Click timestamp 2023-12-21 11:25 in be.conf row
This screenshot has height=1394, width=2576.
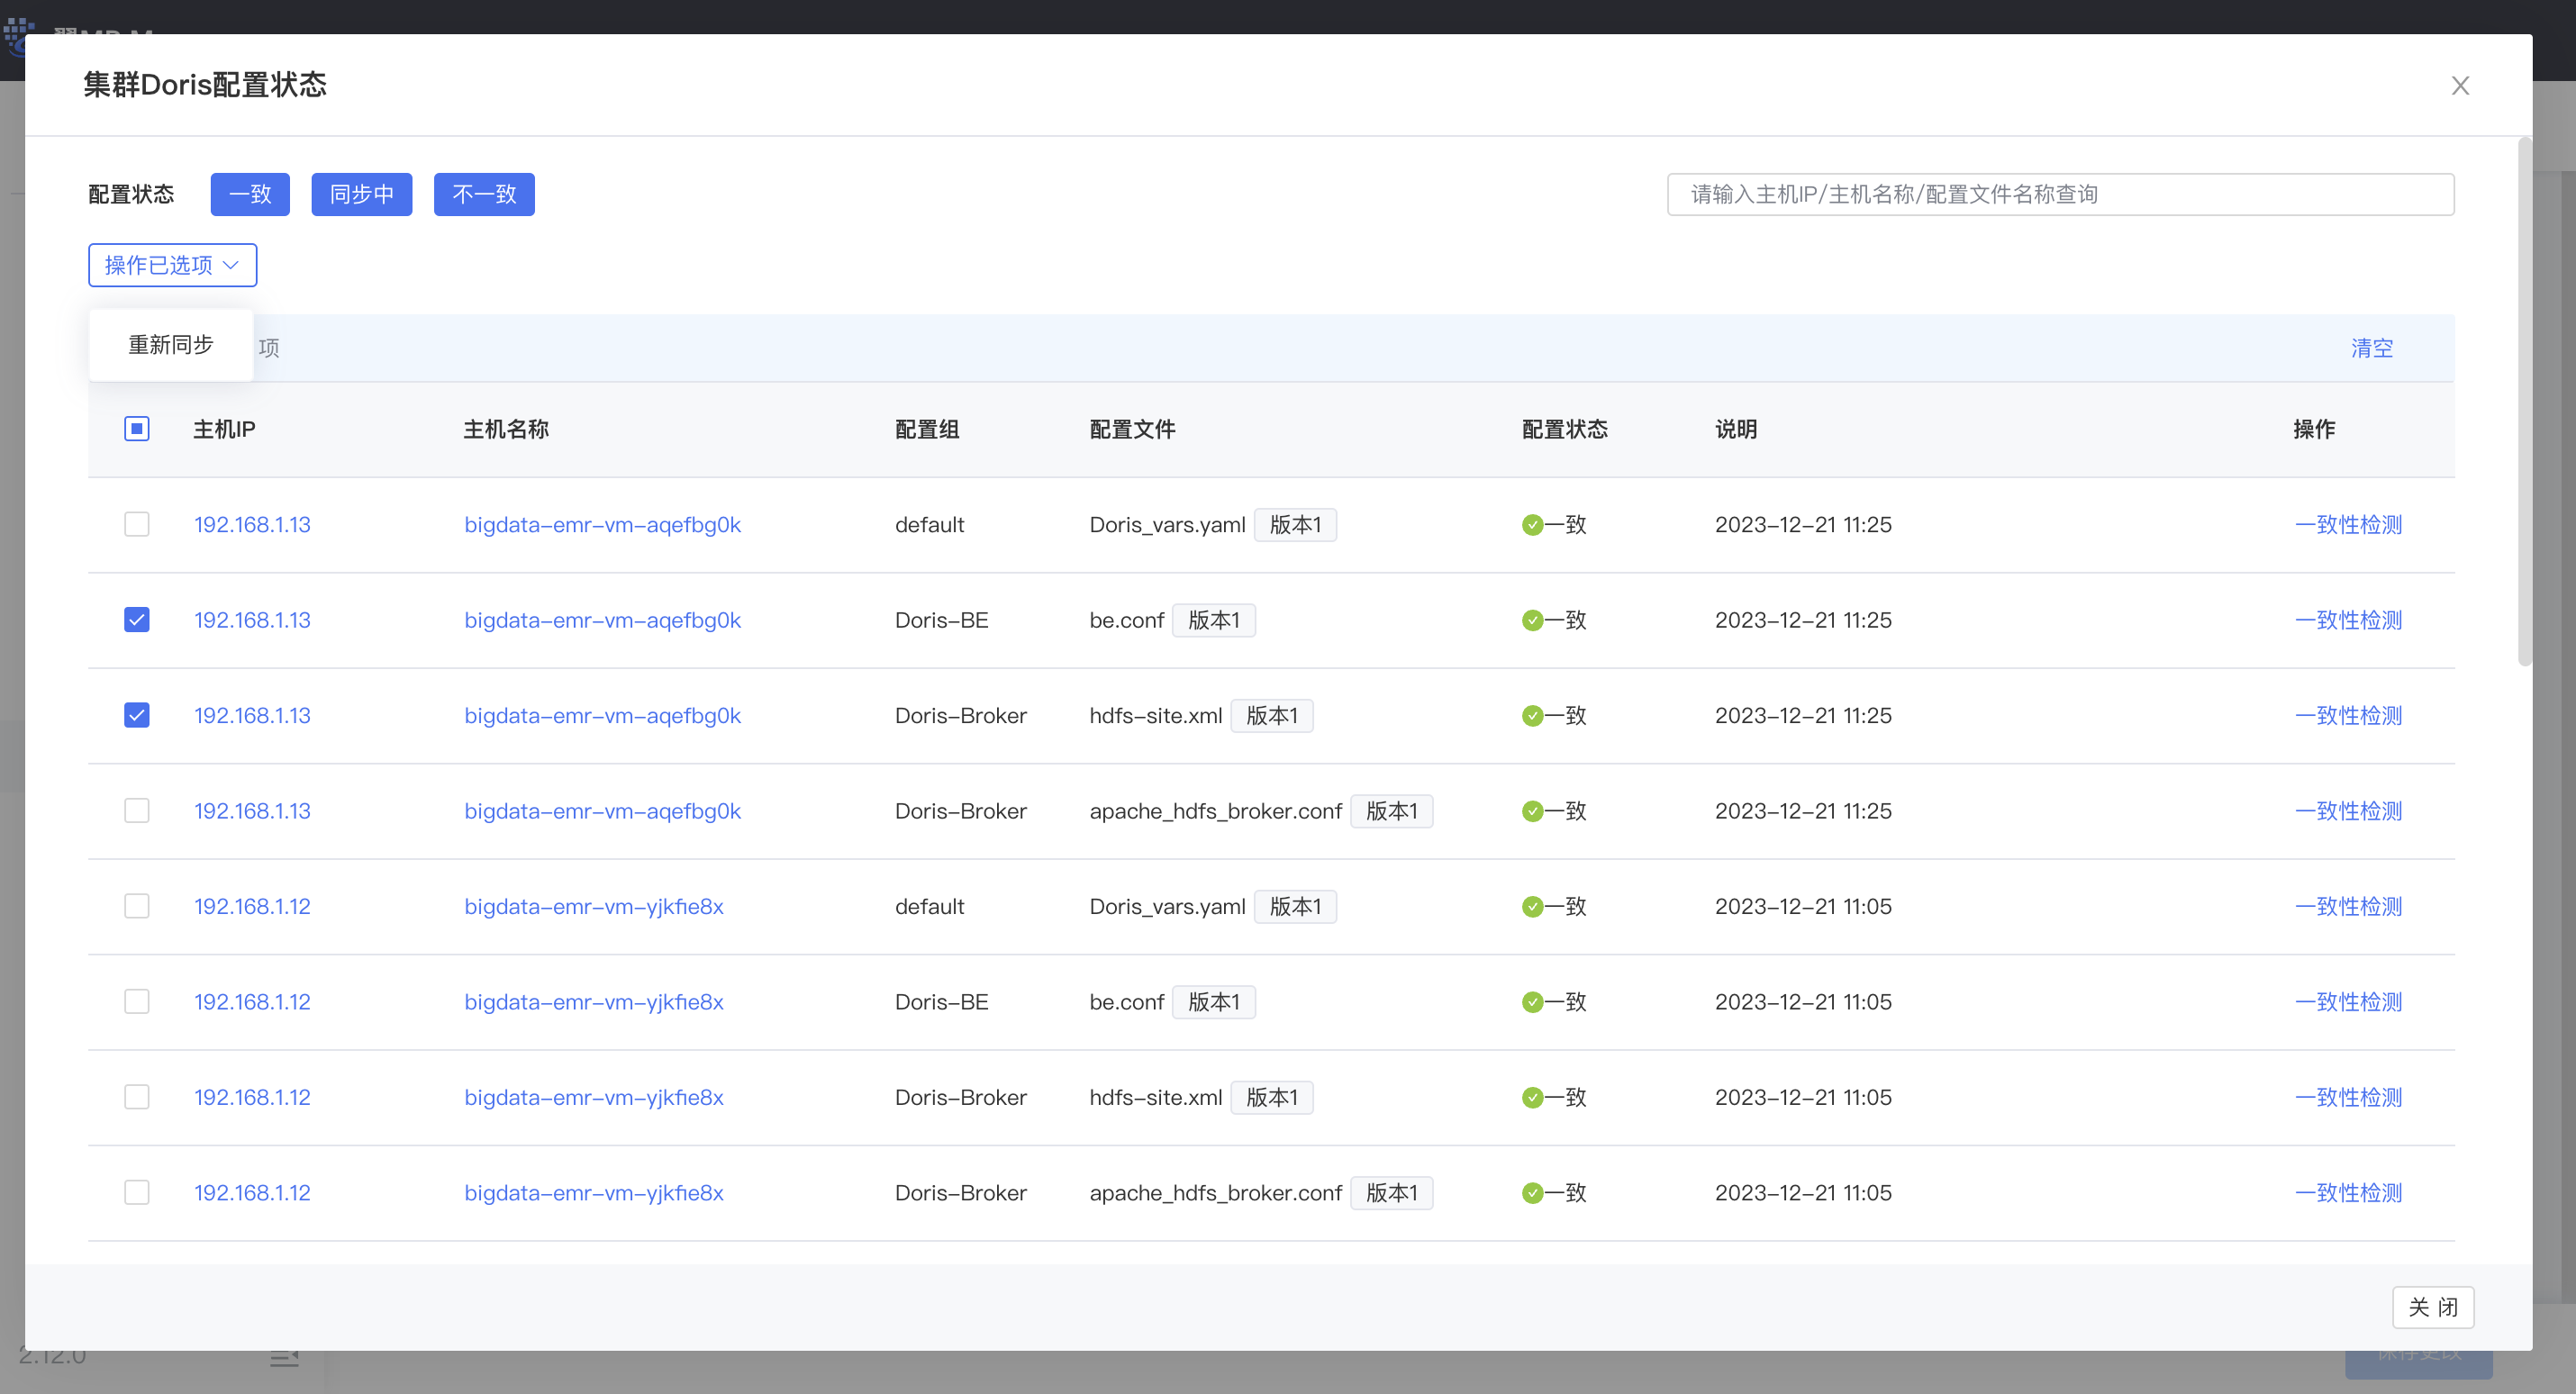(x=1803, y=620)
